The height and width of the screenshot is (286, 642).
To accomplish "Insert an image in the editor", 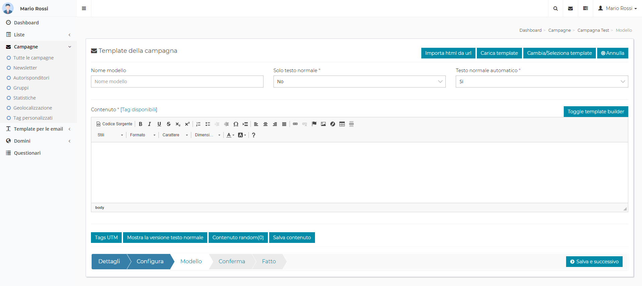I will tap(323, 124).
